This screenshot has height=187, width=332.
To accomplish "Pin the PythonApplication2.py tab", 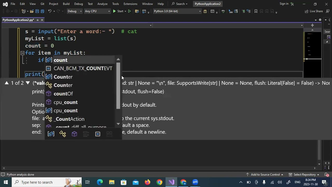I will [37, 20].
